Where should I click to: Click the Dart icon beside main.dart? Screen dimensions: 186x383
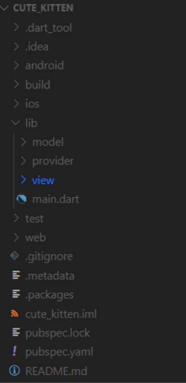tap(21, 199)
